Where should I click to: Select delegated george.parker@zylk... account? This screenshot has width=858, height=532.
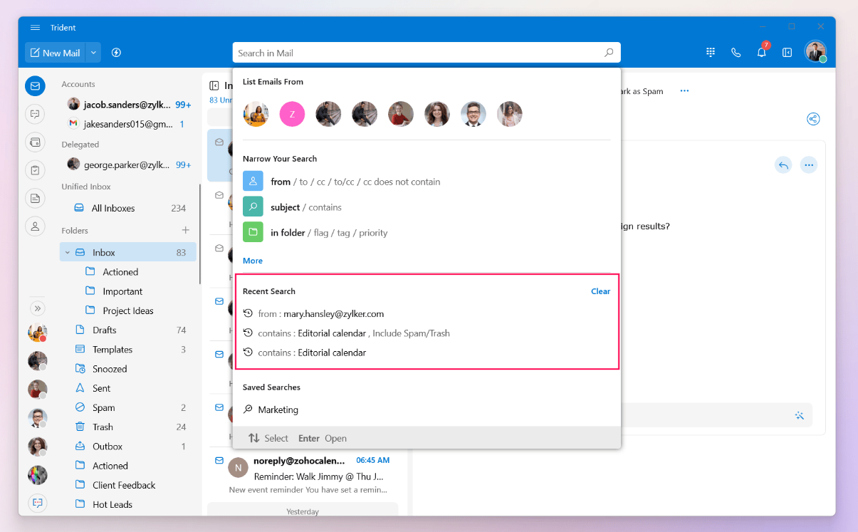(129, 165)
